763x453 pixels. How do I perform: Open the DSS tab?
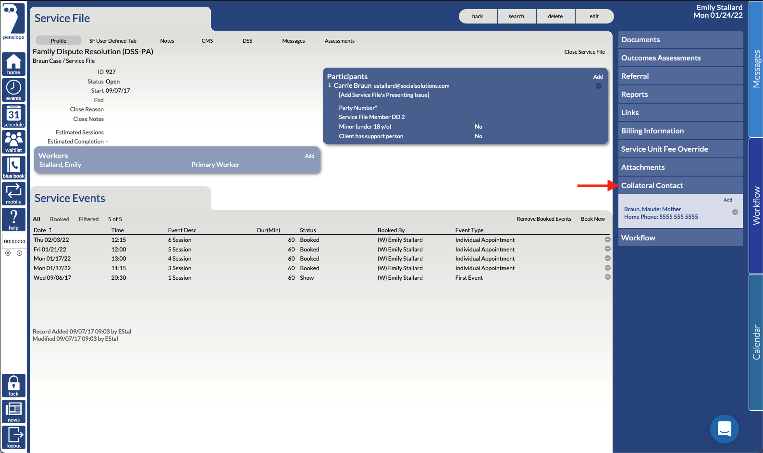pos(247,41)
